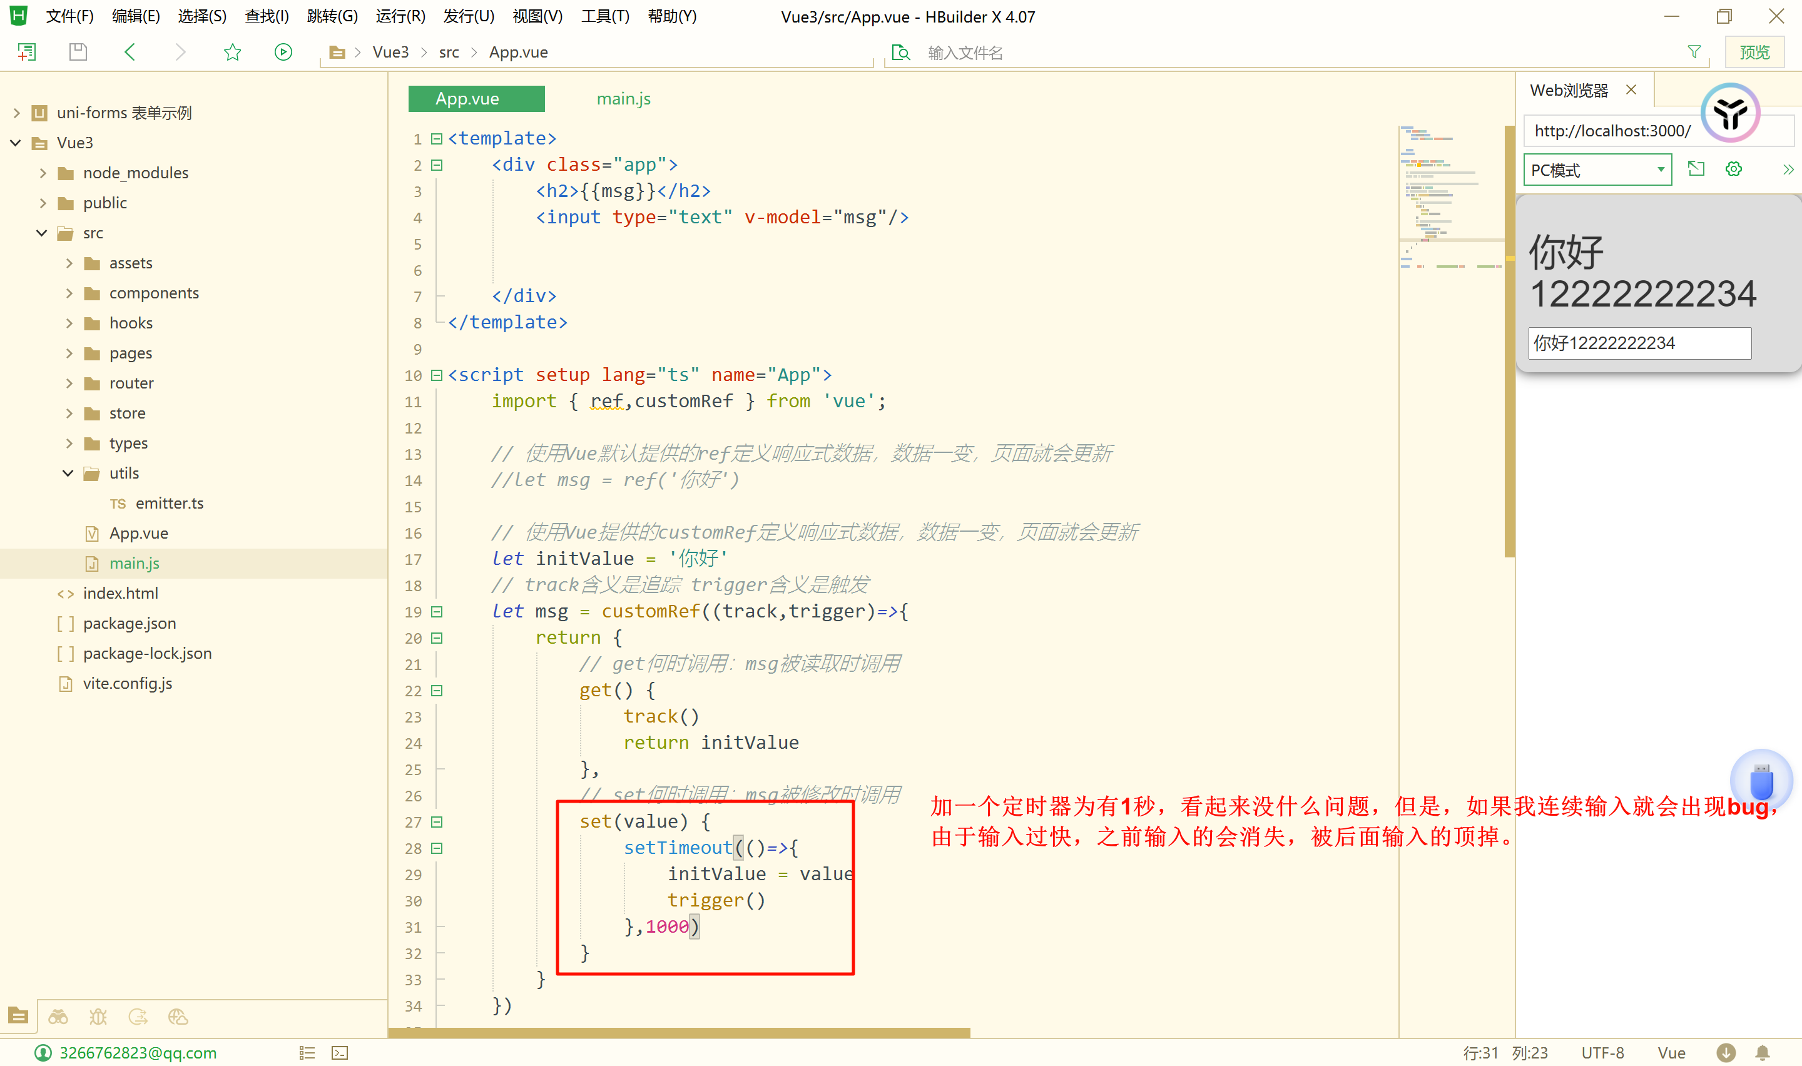Click the bookmark star icon
Image resolution: width=1802 pixels, height=1066 pixels.
[232, 52]
